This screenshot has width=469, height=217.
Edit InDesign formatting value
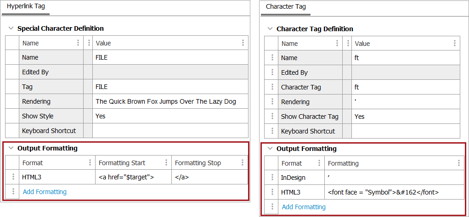394,178
